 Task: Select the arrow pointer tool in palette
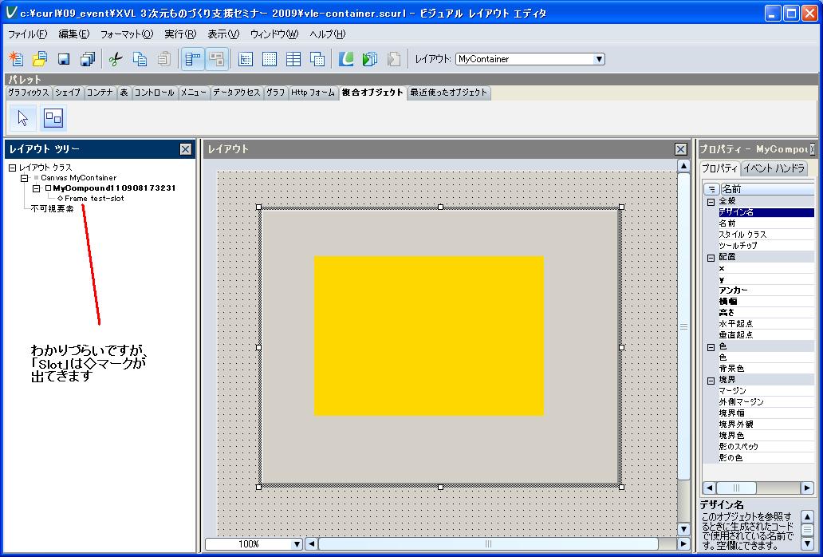(22, 118)
